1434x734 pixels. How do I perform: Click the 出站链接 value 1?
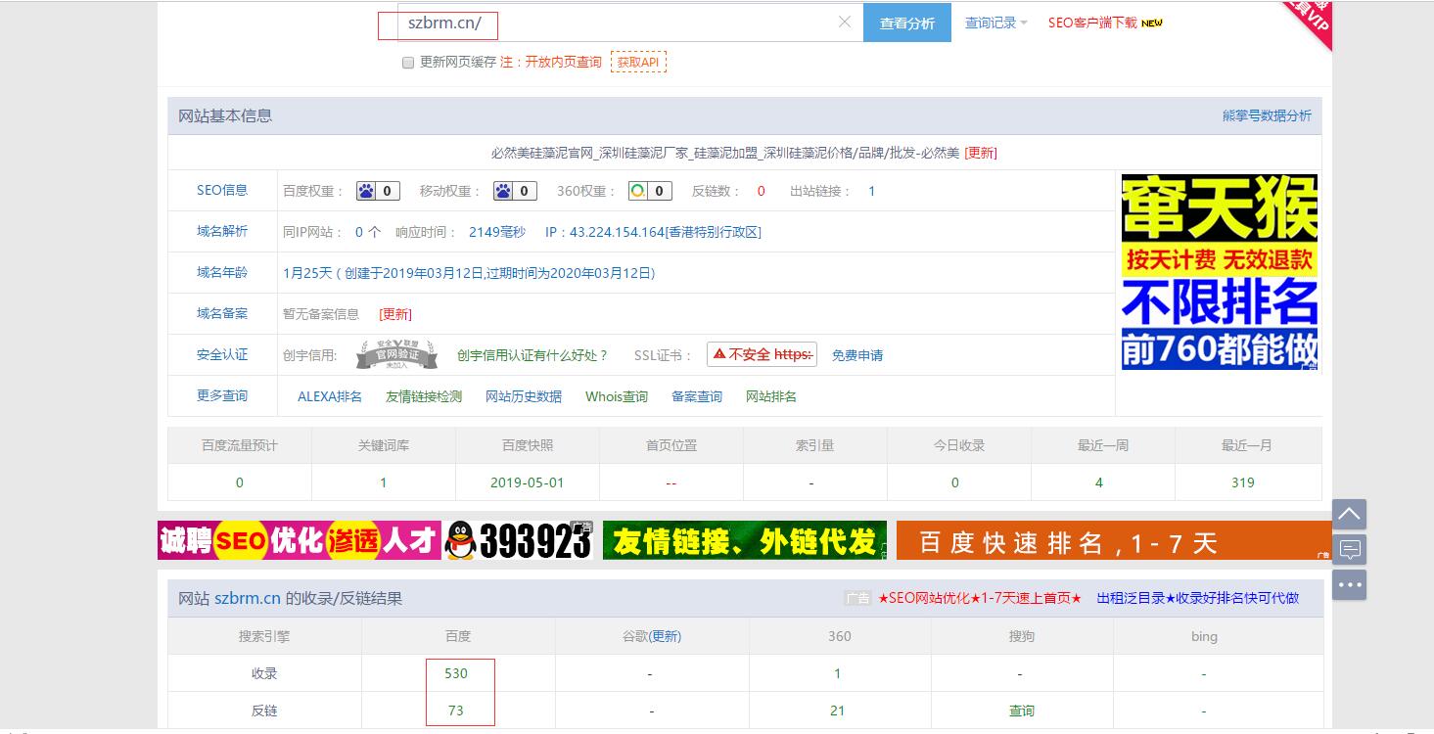pyautogui.click(x=872, y=191)
